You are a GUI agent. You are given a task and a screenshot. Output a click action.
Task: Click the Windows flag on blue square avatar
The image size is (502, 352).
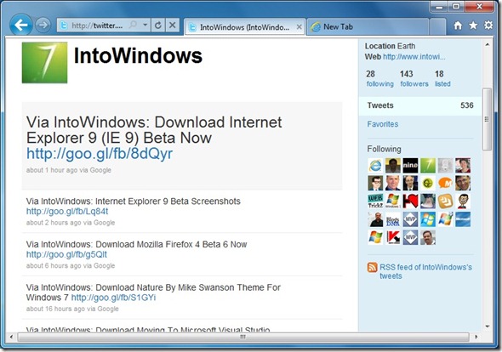click(x=428, y=219)
